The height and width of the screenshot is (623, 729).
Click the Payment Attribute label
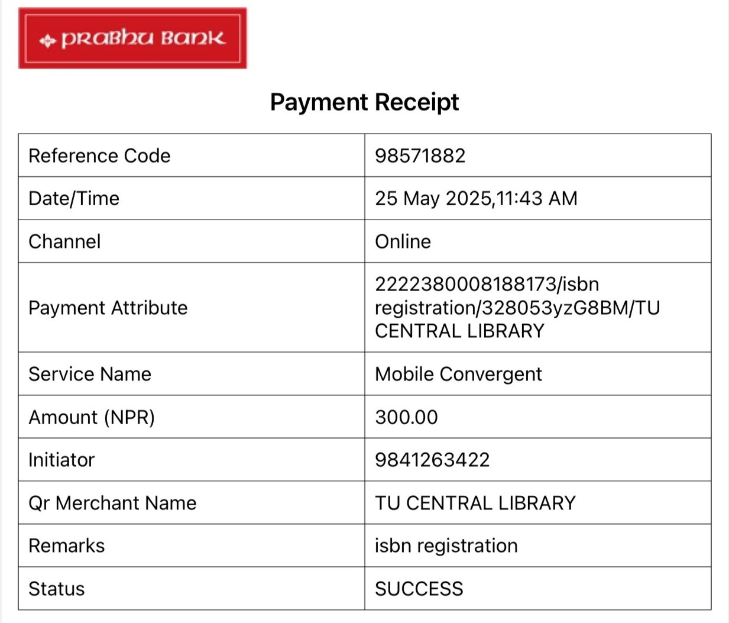[108, 308]
